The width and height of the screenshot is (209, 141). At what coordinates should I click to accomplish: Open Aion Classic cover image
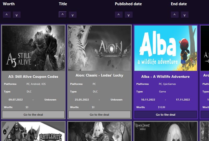click(x=99, y=48)
